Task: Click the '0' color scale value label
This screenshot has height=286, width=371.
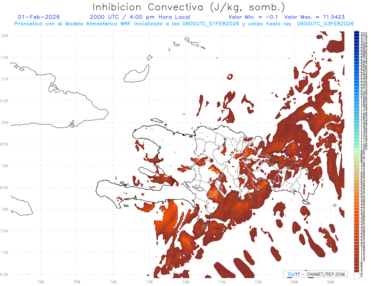Action: click(x=362, y=275)
